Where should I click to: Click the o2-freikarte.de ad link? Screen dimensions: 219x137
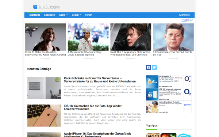pos(165,87)
